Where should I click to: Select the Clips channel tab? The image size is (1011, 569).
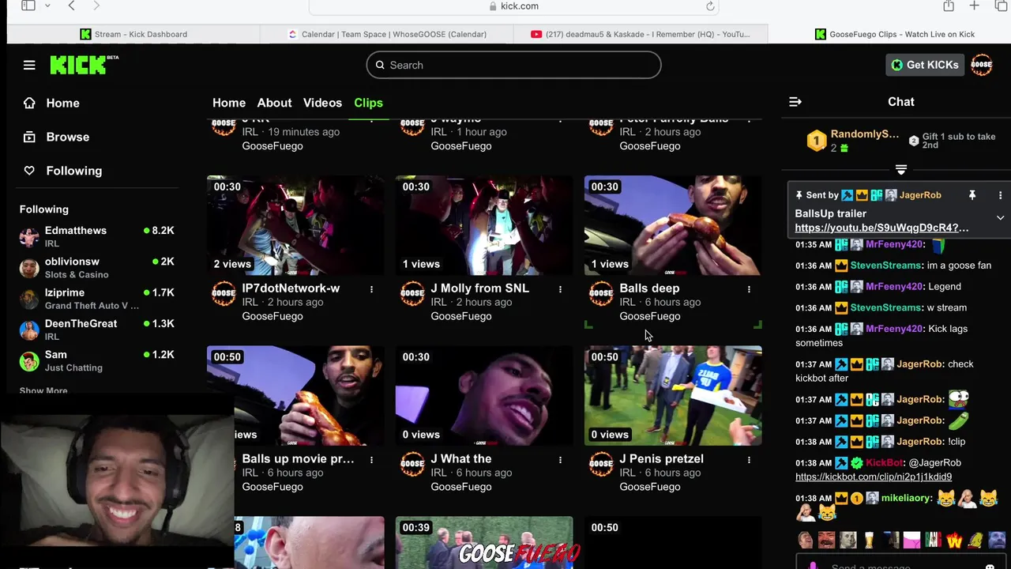click(x=368, y=103)
